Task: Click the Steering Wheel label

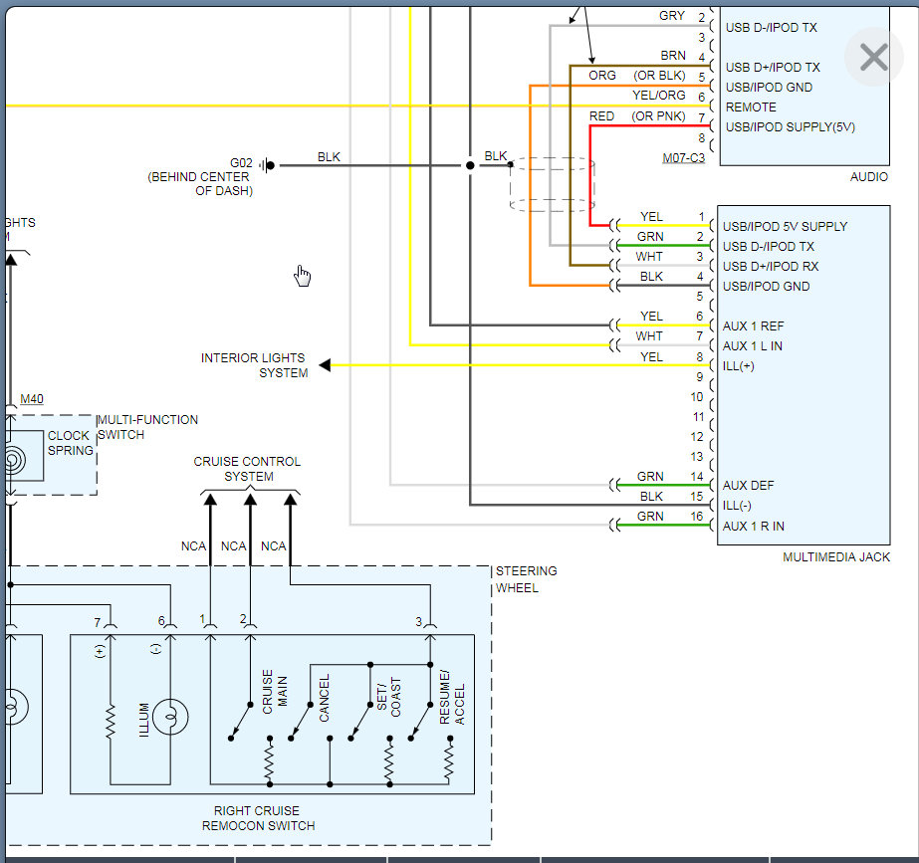Action: pyautogui.click(x=527, y=579)
